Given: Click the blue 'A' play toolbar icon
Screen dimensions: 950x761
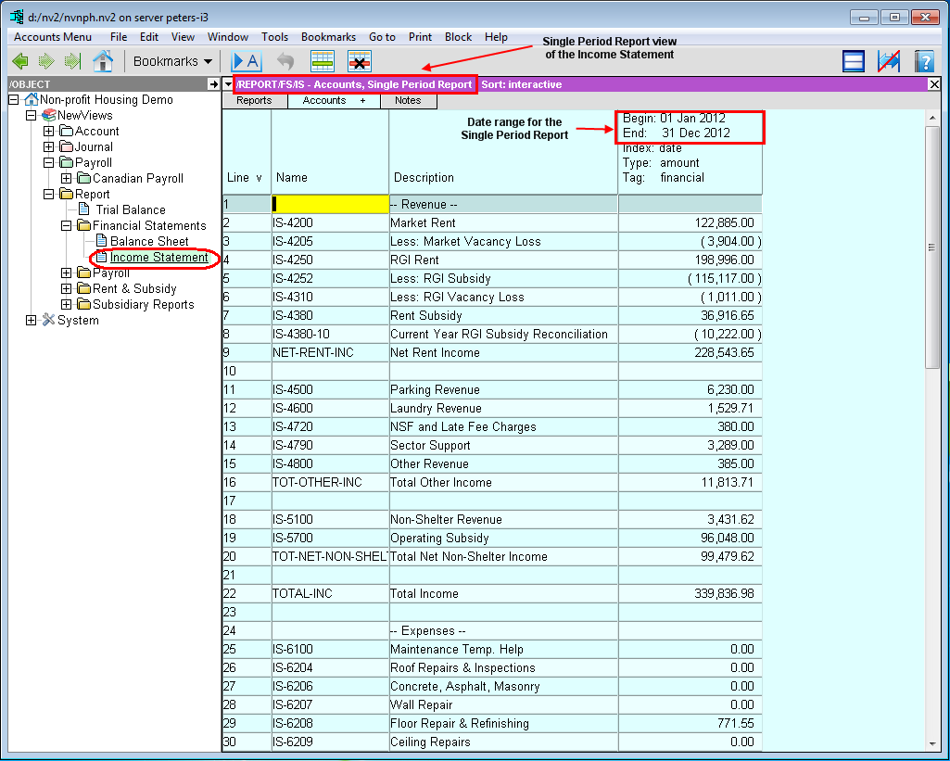Looking at the screenshot, I should click(x=246, y=61).
